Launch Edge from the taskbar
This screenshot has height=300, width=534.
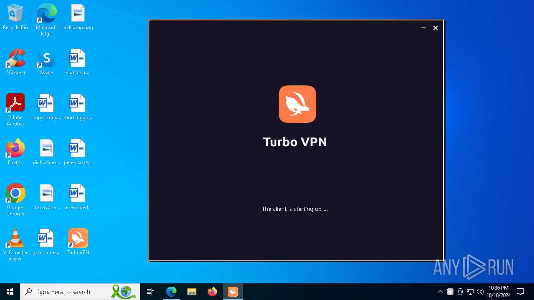(171, 292)
